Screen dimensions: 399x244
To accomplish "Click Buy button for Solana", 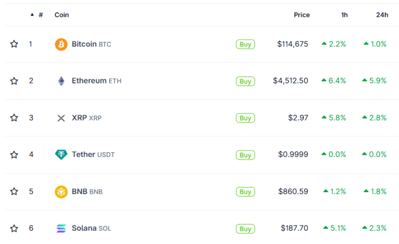I will (x=245, y=229).
